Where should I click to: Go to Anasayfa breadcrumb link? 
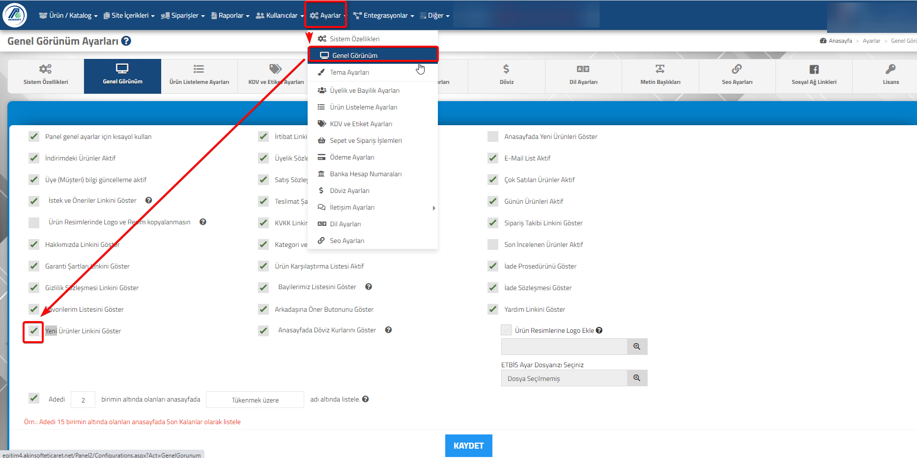point(836,41)
